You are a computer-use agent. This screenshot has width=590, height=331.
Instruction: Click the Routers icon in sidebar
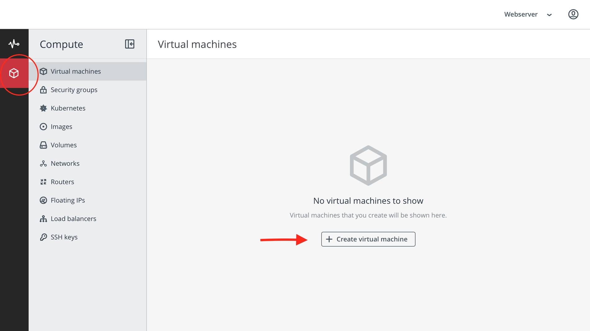click(x=43, y=182)
